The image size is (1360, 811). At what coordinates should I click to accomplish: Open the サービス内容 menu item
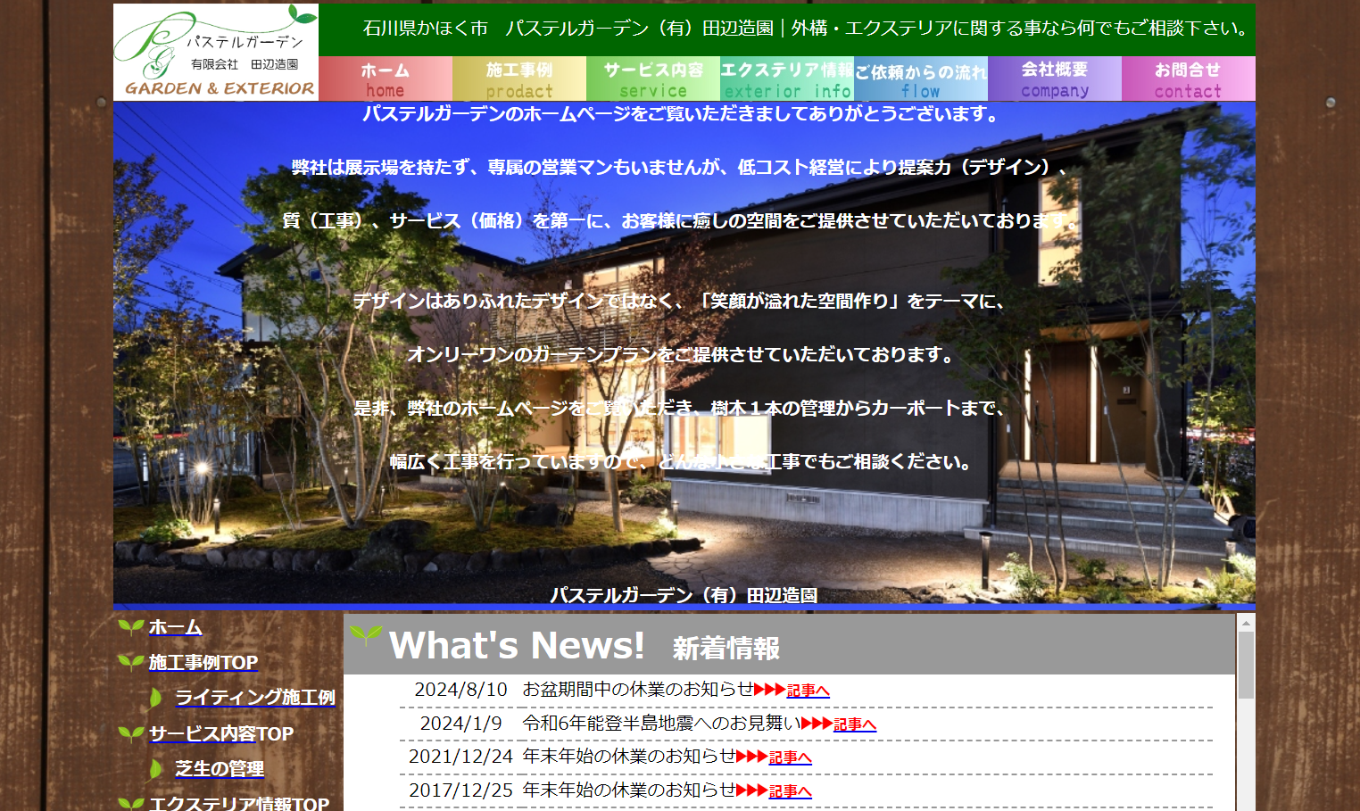click(652, 79)
